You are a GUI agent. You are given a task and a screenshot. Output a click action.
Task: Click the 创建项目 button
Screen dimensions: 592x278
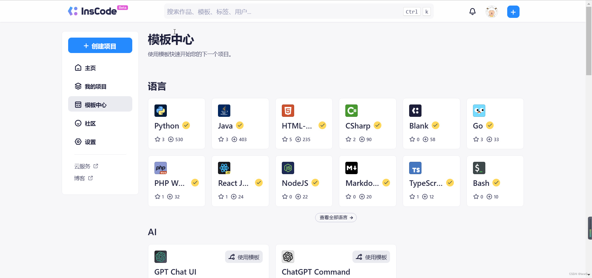coord(100,46)
